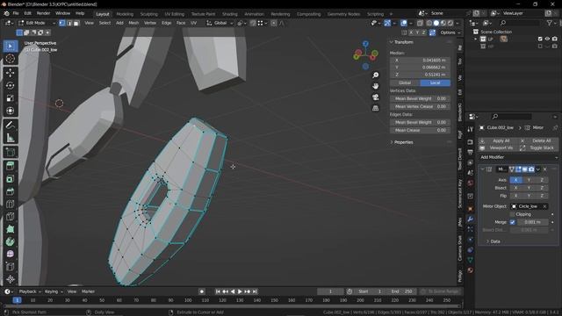Image resolution: width=562 pixels, height=316 pixels.
Task: Select the Spin tool
Action: [10, 241]
